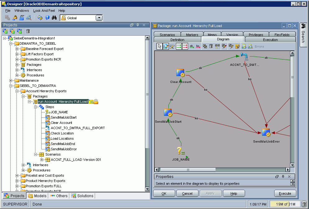Click the Clear Account step icon in diagram
The height and width of the screenshot is (209, 309).
(x=180, y=73)
